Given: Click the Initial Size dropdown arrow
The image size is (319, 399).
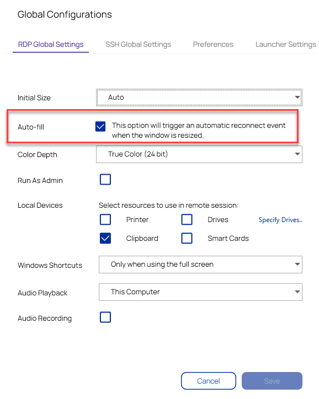Looking at the screenshot, I should tap(297, 97).
